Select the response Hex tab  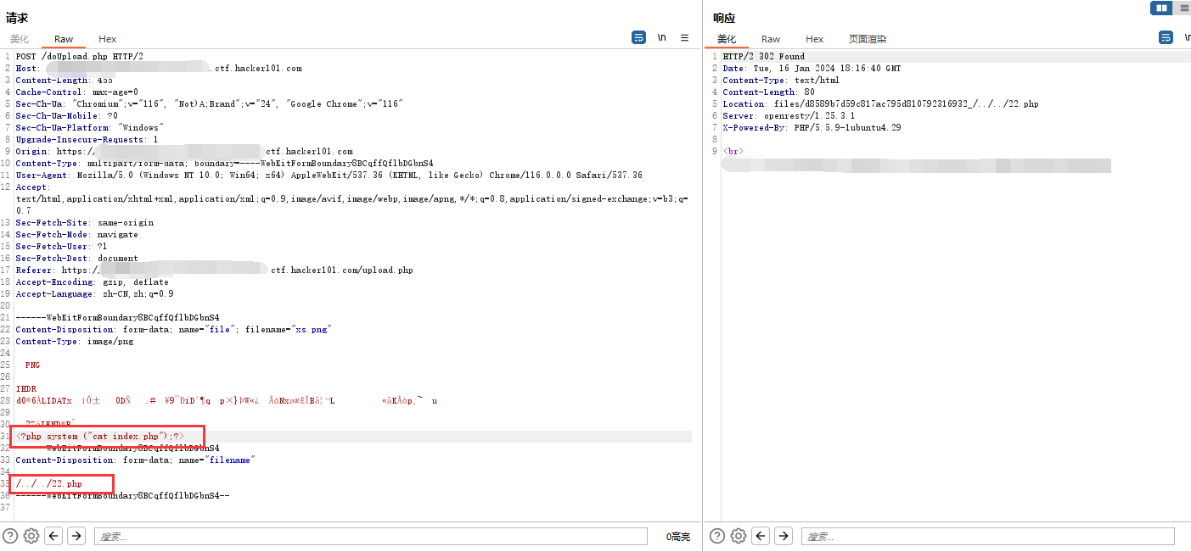tap(815, 39)
